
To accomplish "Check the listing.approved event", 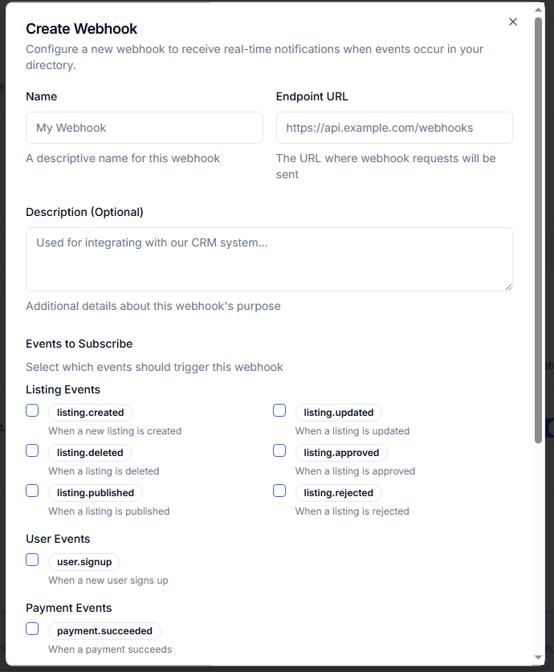I will coord(279,450).
